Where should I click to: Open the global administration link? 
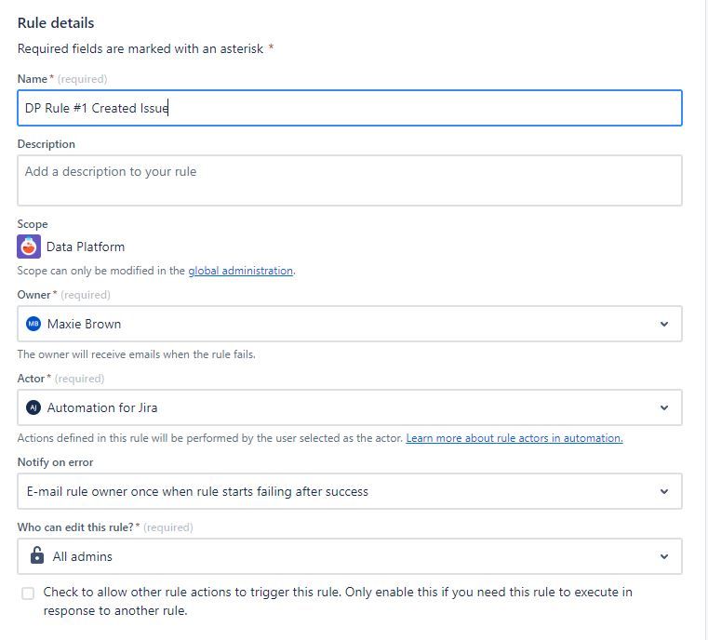(x=241, y=271)
